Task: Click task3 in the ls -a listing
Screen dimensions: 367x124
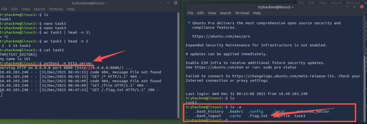Action: click(x=300, y=116)
